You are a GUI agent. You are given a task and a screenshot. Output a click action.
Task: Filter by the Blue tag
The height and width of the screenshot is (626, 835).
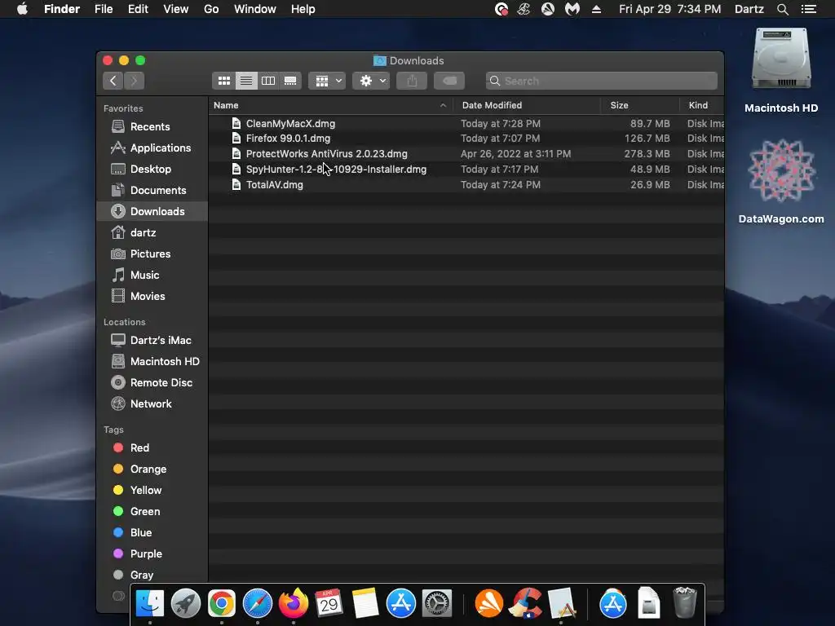tap(152, 533)
